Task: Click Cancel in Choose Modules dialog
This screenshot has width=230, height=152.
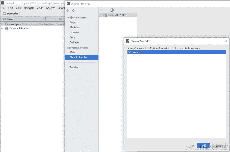Action: tap(219, 145)
